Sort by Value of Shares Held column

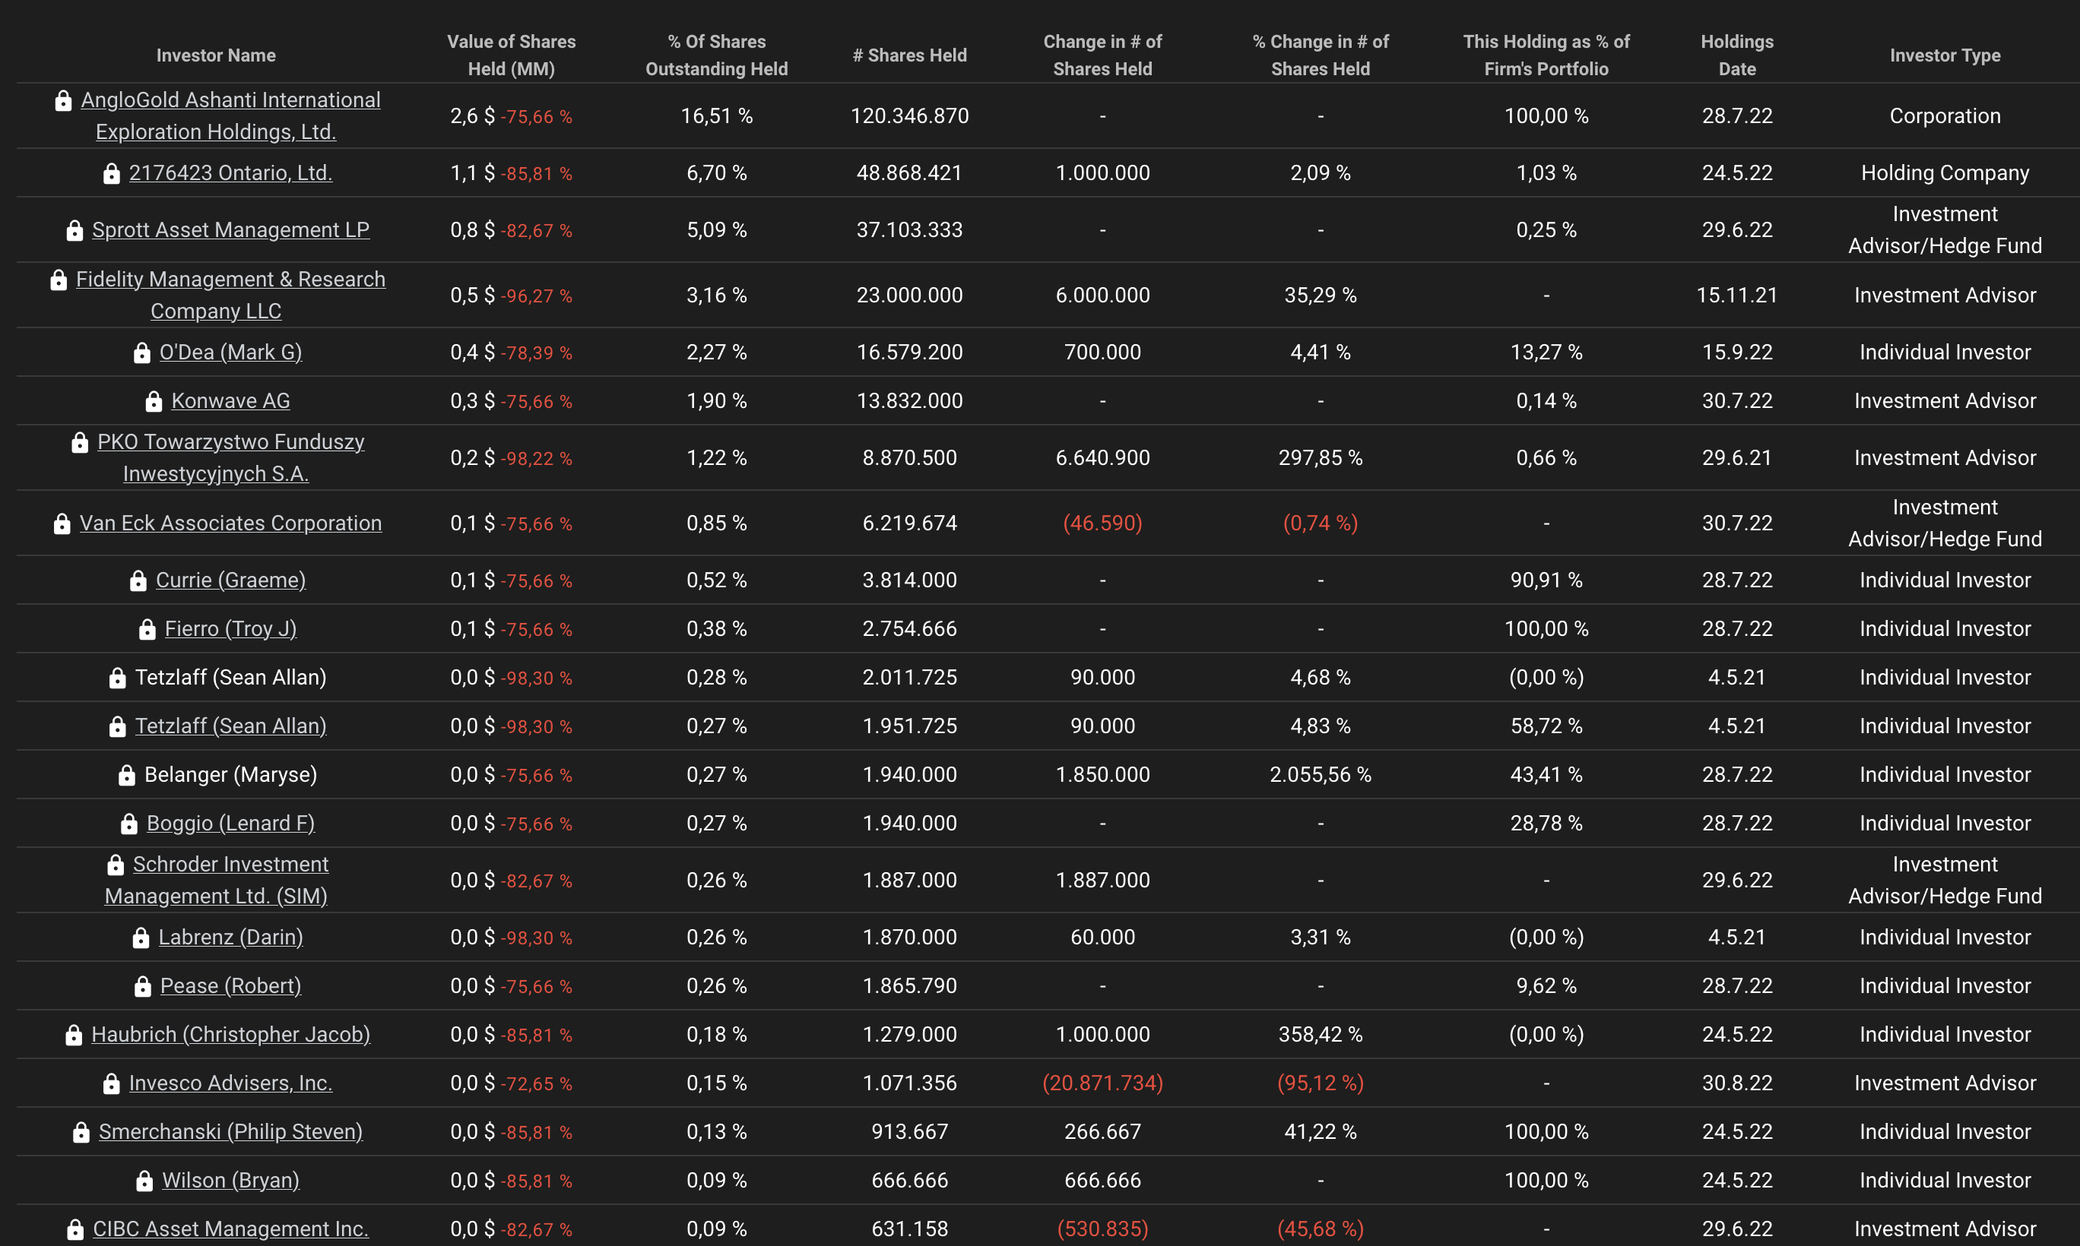point(511,55)
